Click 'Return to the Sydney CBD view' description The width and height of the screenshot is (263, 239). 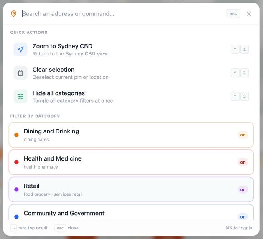(70, 54)
